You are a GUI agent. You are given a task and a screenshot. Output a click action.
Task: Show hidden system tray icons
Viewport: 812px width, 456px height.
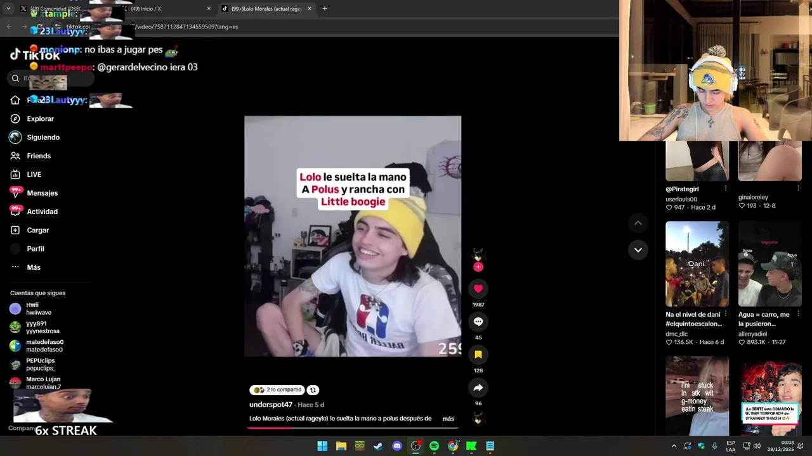click(x=674, y=446)
